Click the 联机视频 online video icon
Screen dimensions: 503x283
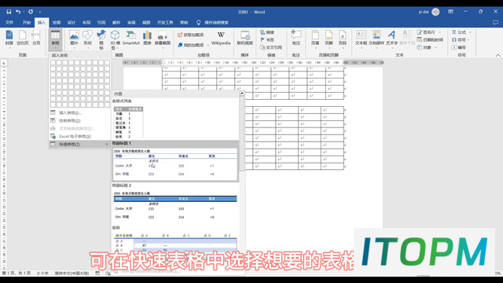pyautogui.click(x=244, y=38)
